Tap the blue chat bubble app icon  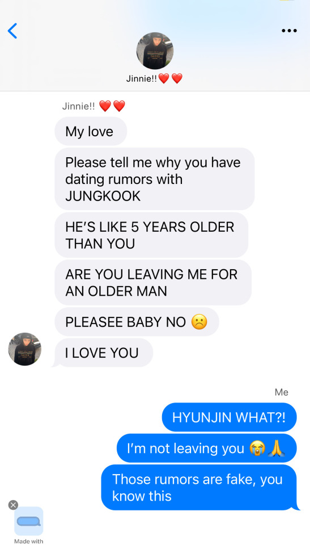pyautogui.click(x=29, y=521)
